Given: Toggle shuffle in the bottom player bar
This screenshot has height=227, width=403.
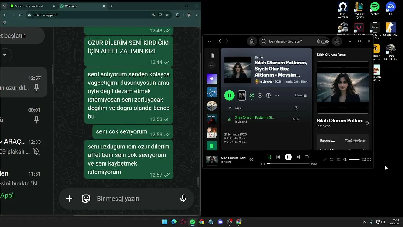Looking at the screenshot, I should [270, 157].
